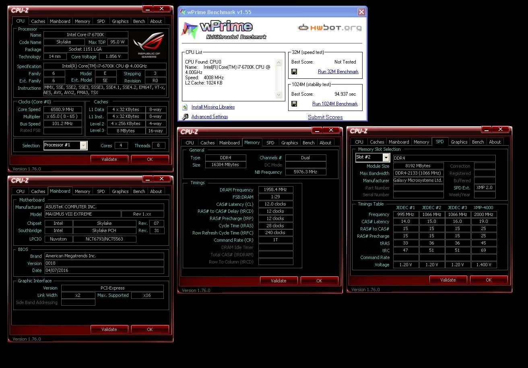Click the Install Missing Libraries icon

click(x=185, y=107)
